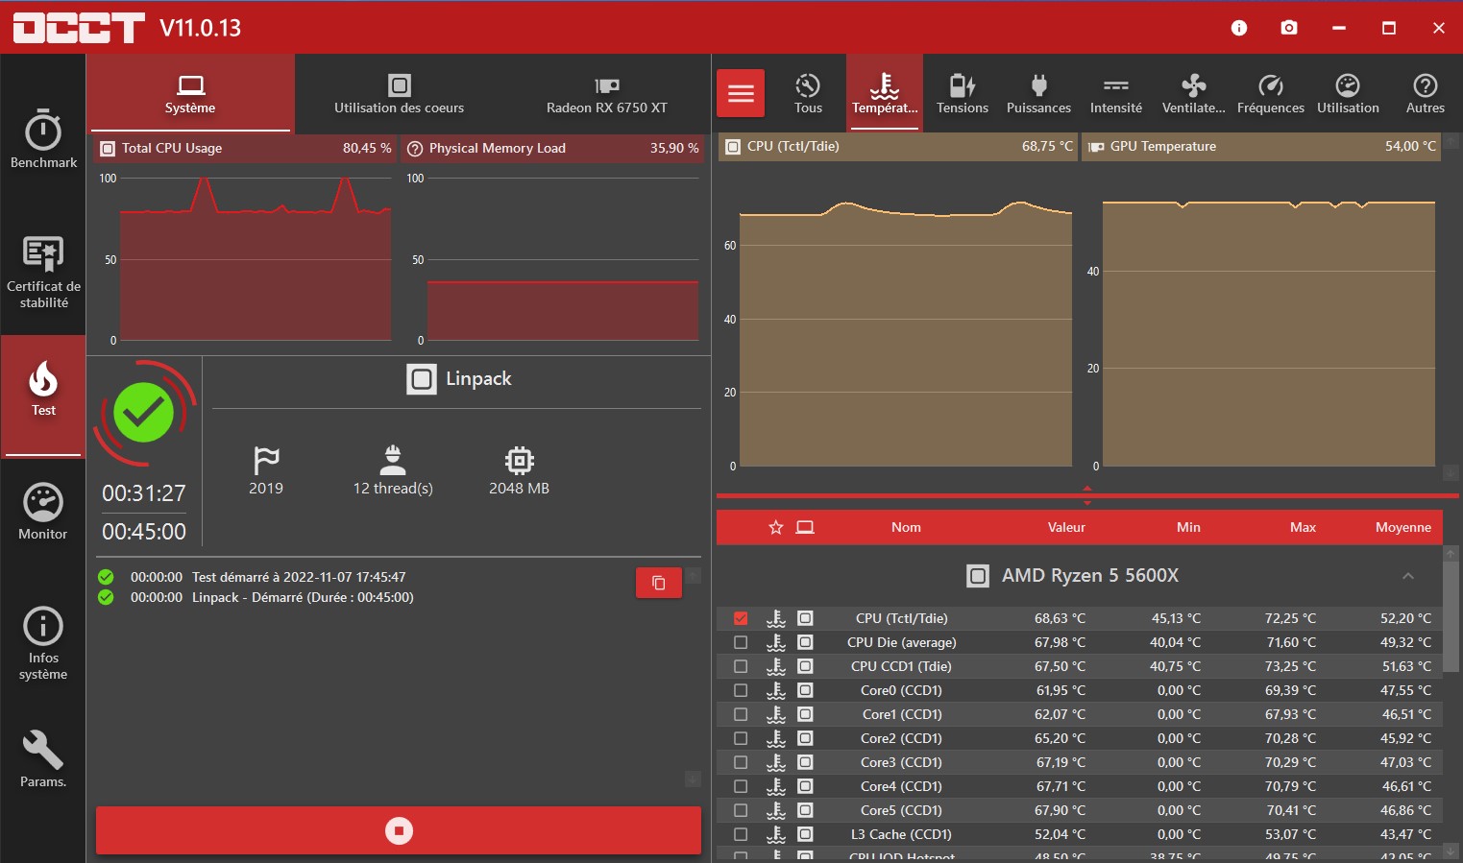Click the GPU Temperature graph icon

(x=1095, y=147)
